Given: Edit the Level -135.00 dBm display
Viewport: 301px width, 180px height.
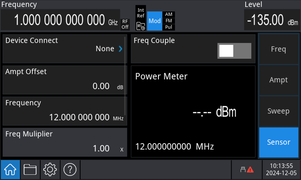Looking at the screenshot, I should (x=272, y=20).
